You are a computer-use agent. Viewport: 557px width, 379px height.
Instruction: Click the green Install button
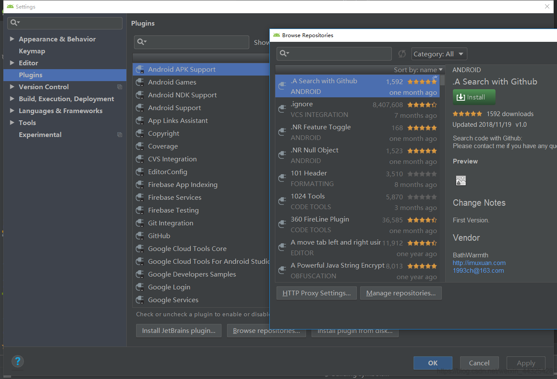point(474,97)
